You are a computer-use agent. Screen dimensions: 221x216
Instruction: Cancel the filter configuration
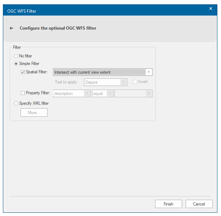click(199, 204)
